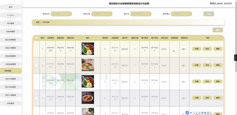Viewport: 237px width, 115px height.
Task: Open noodle soup thumbnail in row 2
Action: coord(88,65)
